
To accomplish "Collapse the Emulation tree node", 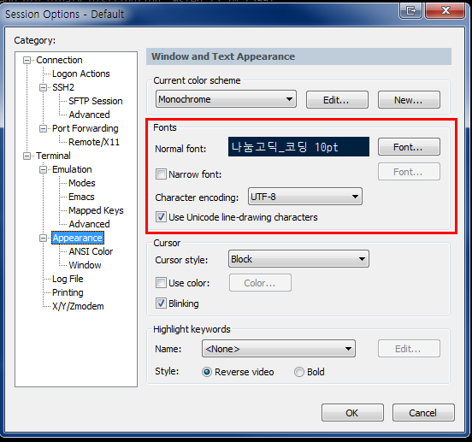I will (44, 169).
